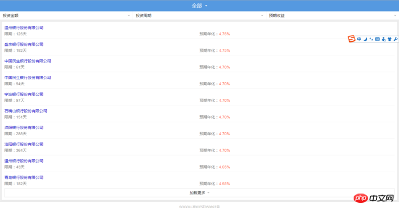
Task: Click 4.70% rate in 61-day 民生银行 row
Action: 224,67
